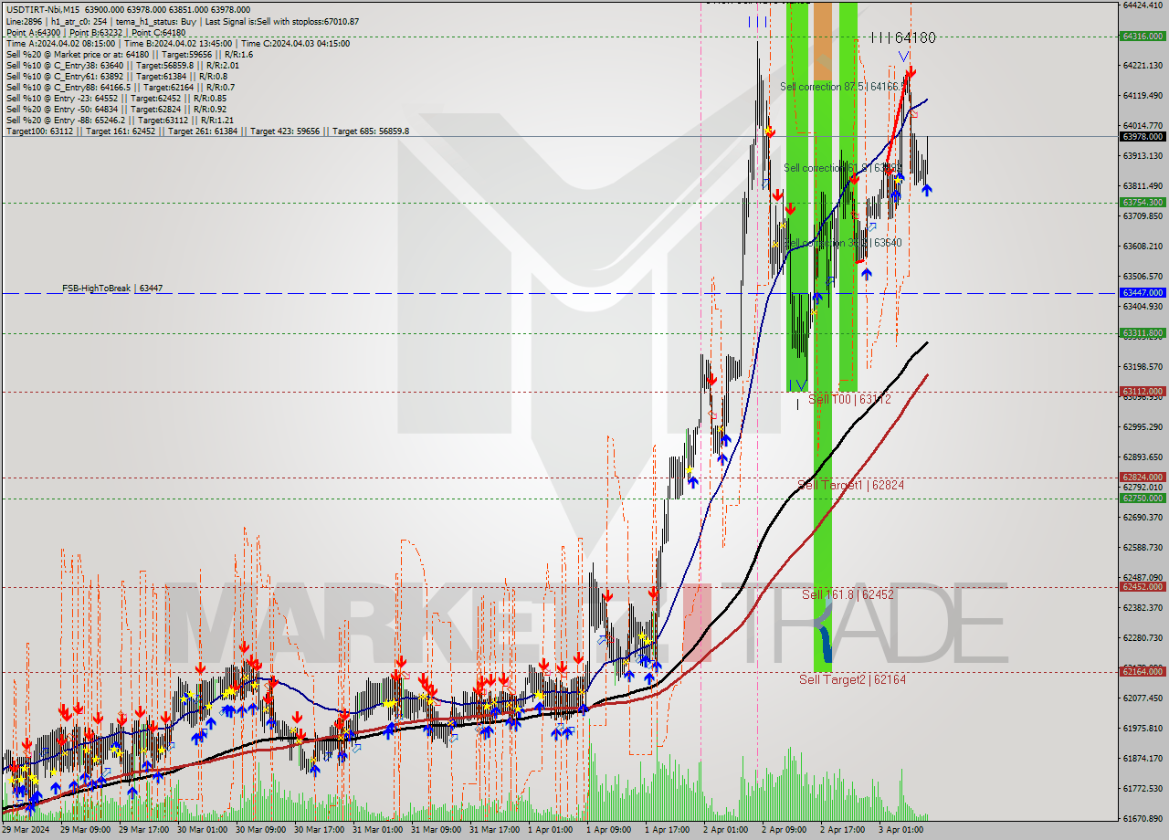Viewport: 1169px width, 840px height.
Task: Click the '31 Mar 17:00' time axis label
Action: pos(495,830)
